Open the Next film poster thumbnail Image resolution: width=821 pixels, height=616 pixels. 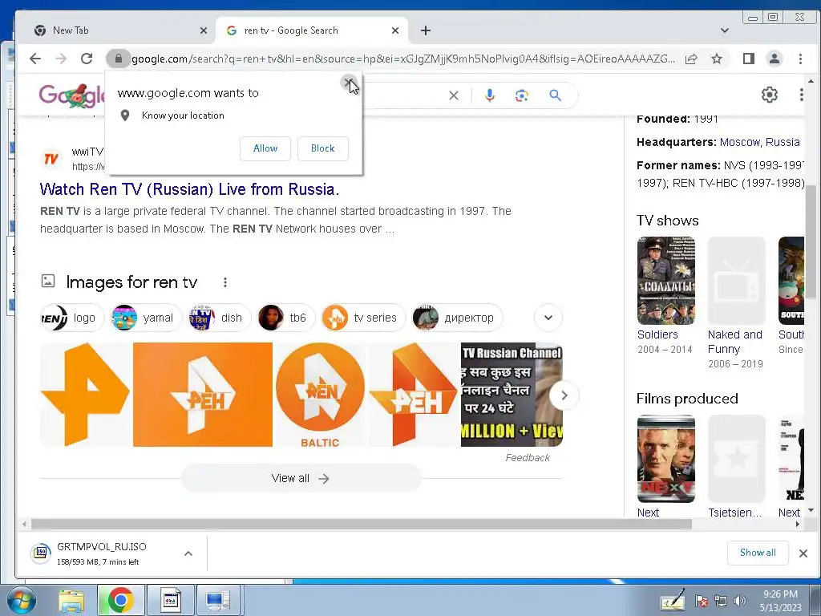tap(665, 459)
